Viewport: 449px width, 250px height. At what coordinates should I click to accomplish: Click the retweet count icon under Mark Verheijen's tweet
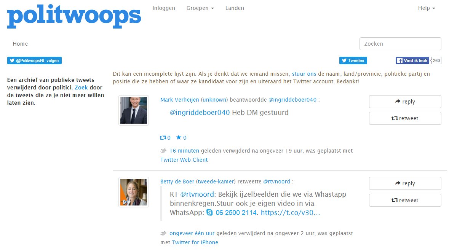(163, 138)
